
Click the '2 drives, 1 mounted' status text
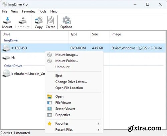click(15, 133)
